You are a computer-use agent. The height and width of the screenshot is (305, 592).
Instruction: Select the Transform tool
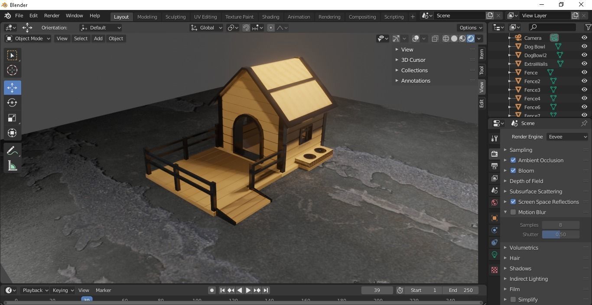click(x=12, y=133)
